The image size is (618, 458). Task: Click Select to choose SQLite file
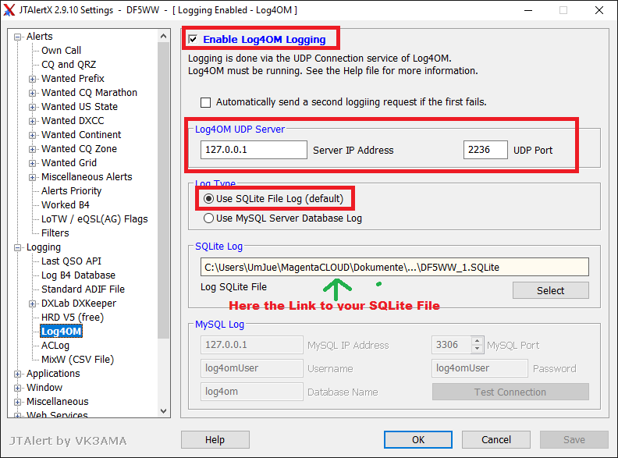tap(551, 290)
